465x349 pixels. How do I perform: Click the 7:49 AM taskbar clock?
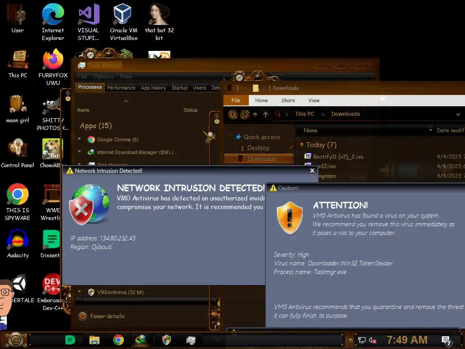point(407,339)
